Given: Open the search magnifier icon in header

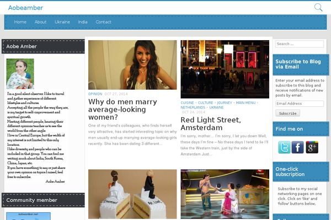Looking at the screenshot, I should pos(318,7).
